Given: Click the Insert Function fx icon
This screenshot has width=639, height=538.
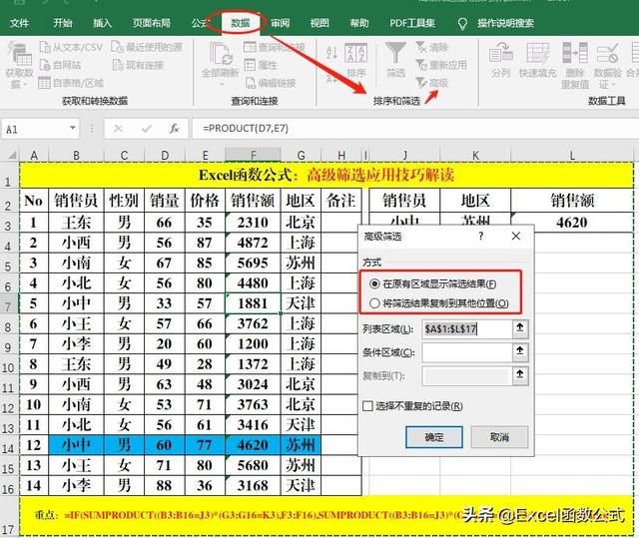Looking at the screenshot, I should tap(175, 129).
